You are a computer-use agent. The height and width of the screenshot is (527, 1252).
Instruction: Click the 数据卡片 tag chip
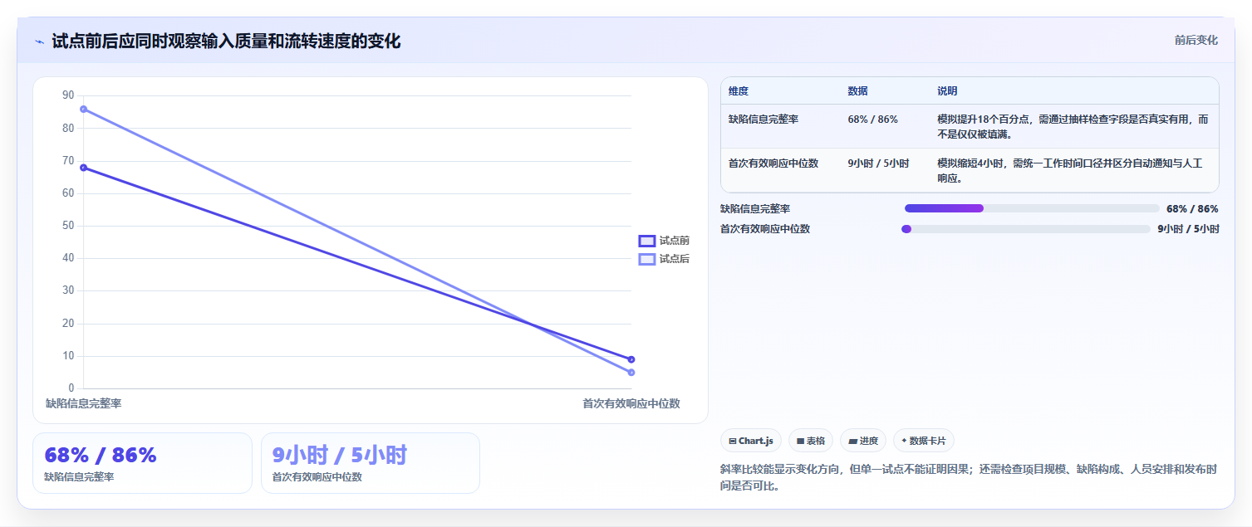(x=923, y=441)
